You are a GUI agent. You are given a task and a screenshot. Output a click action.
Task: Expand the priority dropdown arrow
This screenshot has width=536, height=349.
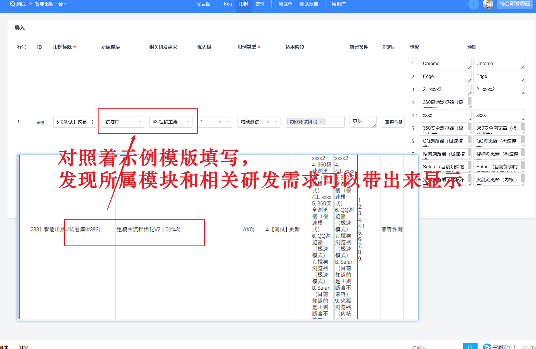tap(228, 122)
